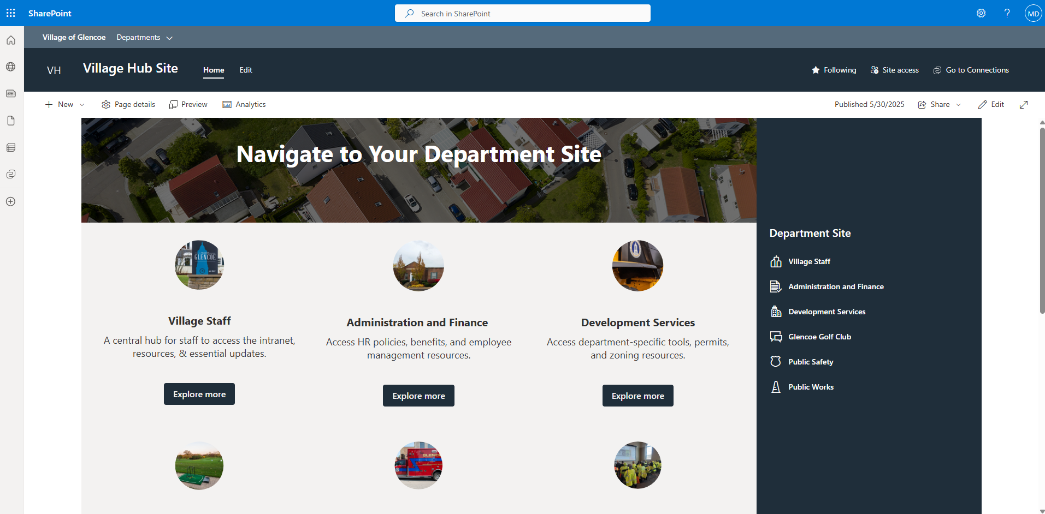1045x514 pixels.
Task: Open Viva Connections icon in left rail
Action: [x=11, y=175]
